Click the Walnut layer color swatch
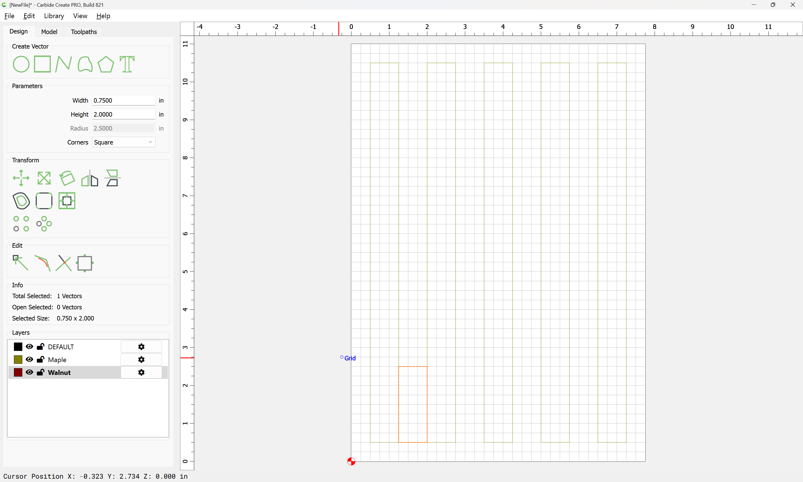 [18, 372]
